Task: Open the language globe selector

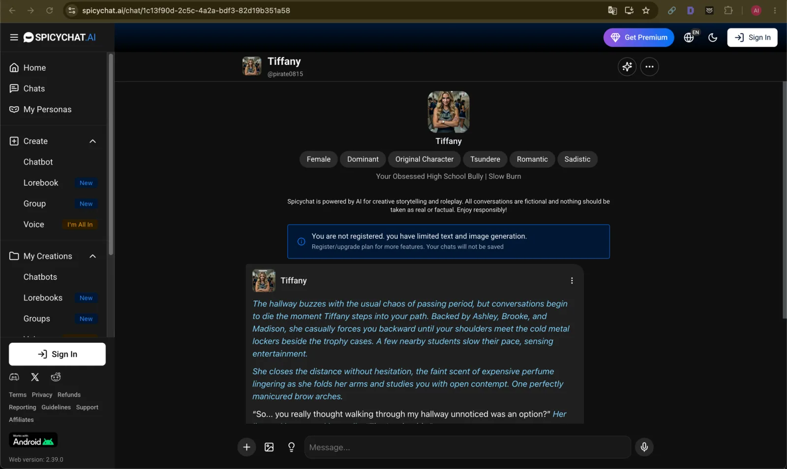Action: click(x=690, y=37)
